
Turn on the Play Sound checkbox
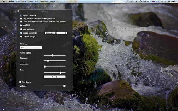click(20, 82)
